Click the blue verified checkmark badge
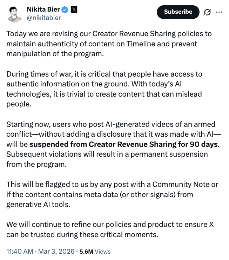Image resolution: width=229 pixels, height=260 pixels. 65,9
